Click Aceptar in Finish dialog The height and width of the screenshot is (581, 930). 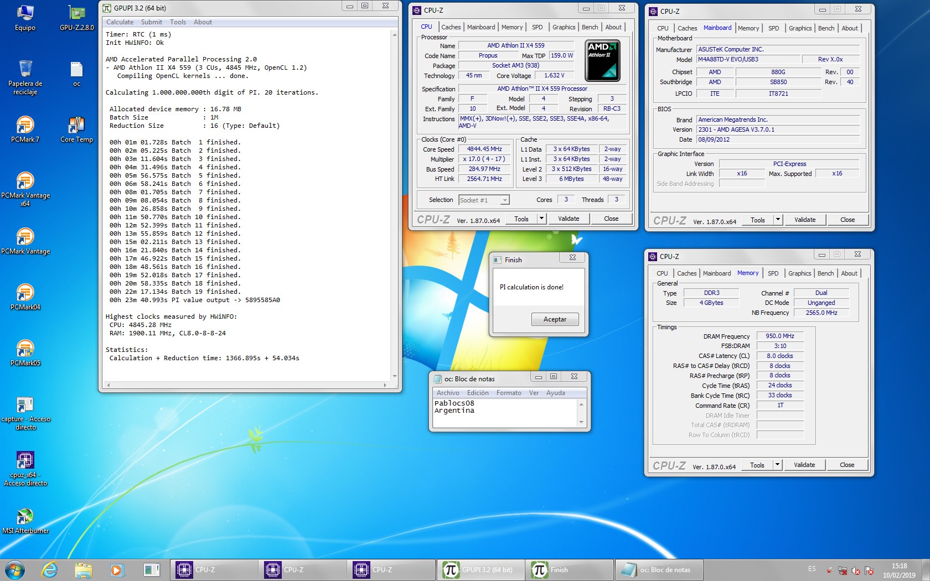click(x=555, y=319)
